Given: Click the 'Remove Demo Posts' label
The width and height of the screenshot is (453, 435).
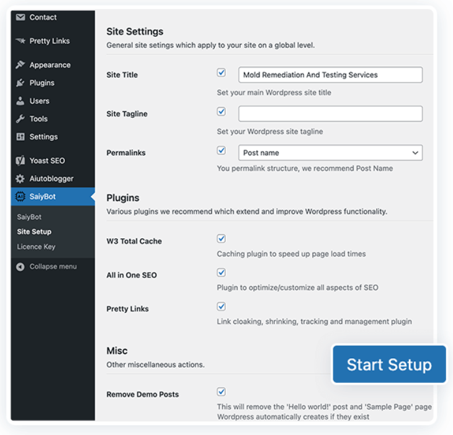Looking at the screenshot, I should 143,394.
